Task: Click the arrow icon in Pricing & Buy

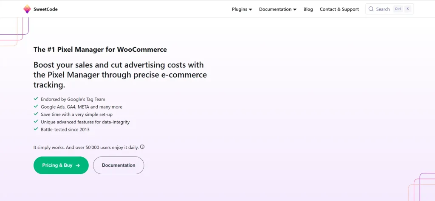Action: (78, 165)
